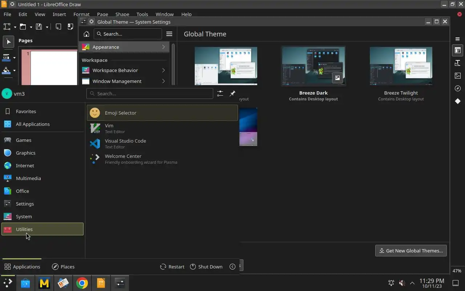Select the Utilities category
Screen dimensions: 465x291
point(43,229)
